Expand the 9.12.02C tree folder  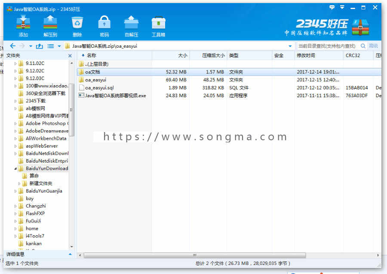15,71
